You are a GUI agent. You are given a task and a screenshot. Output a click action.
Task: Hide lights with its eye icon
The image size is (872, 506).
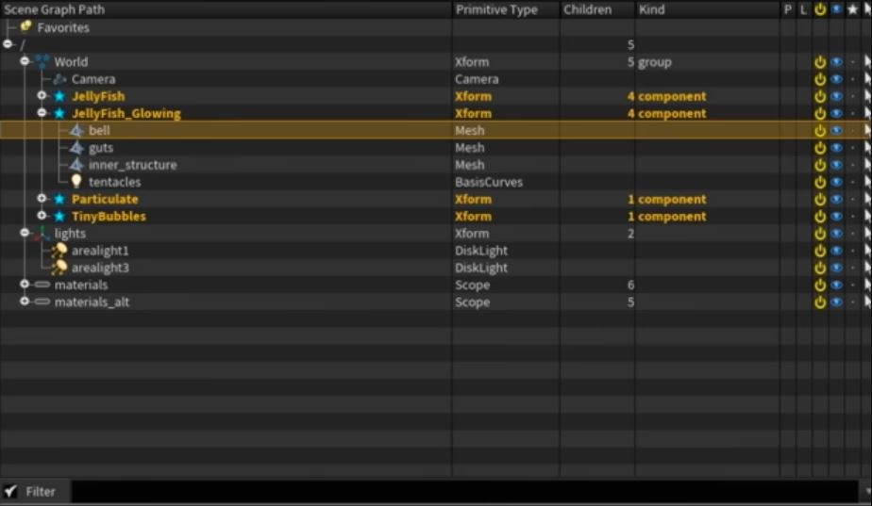[x=836, y=234]
